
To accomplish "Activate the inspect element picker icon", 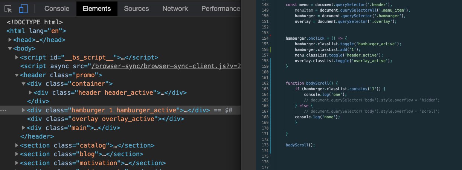I will [9, 8].
